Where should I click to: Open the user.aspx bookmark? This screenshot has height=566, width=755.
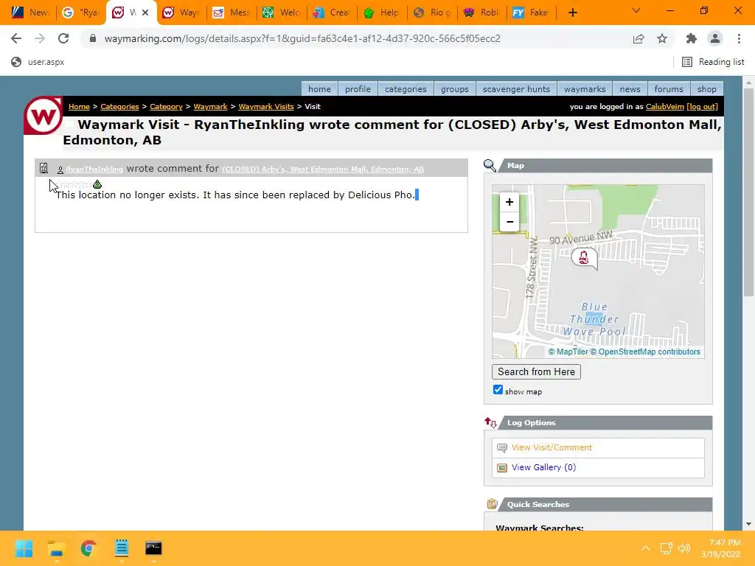(38, 62)
